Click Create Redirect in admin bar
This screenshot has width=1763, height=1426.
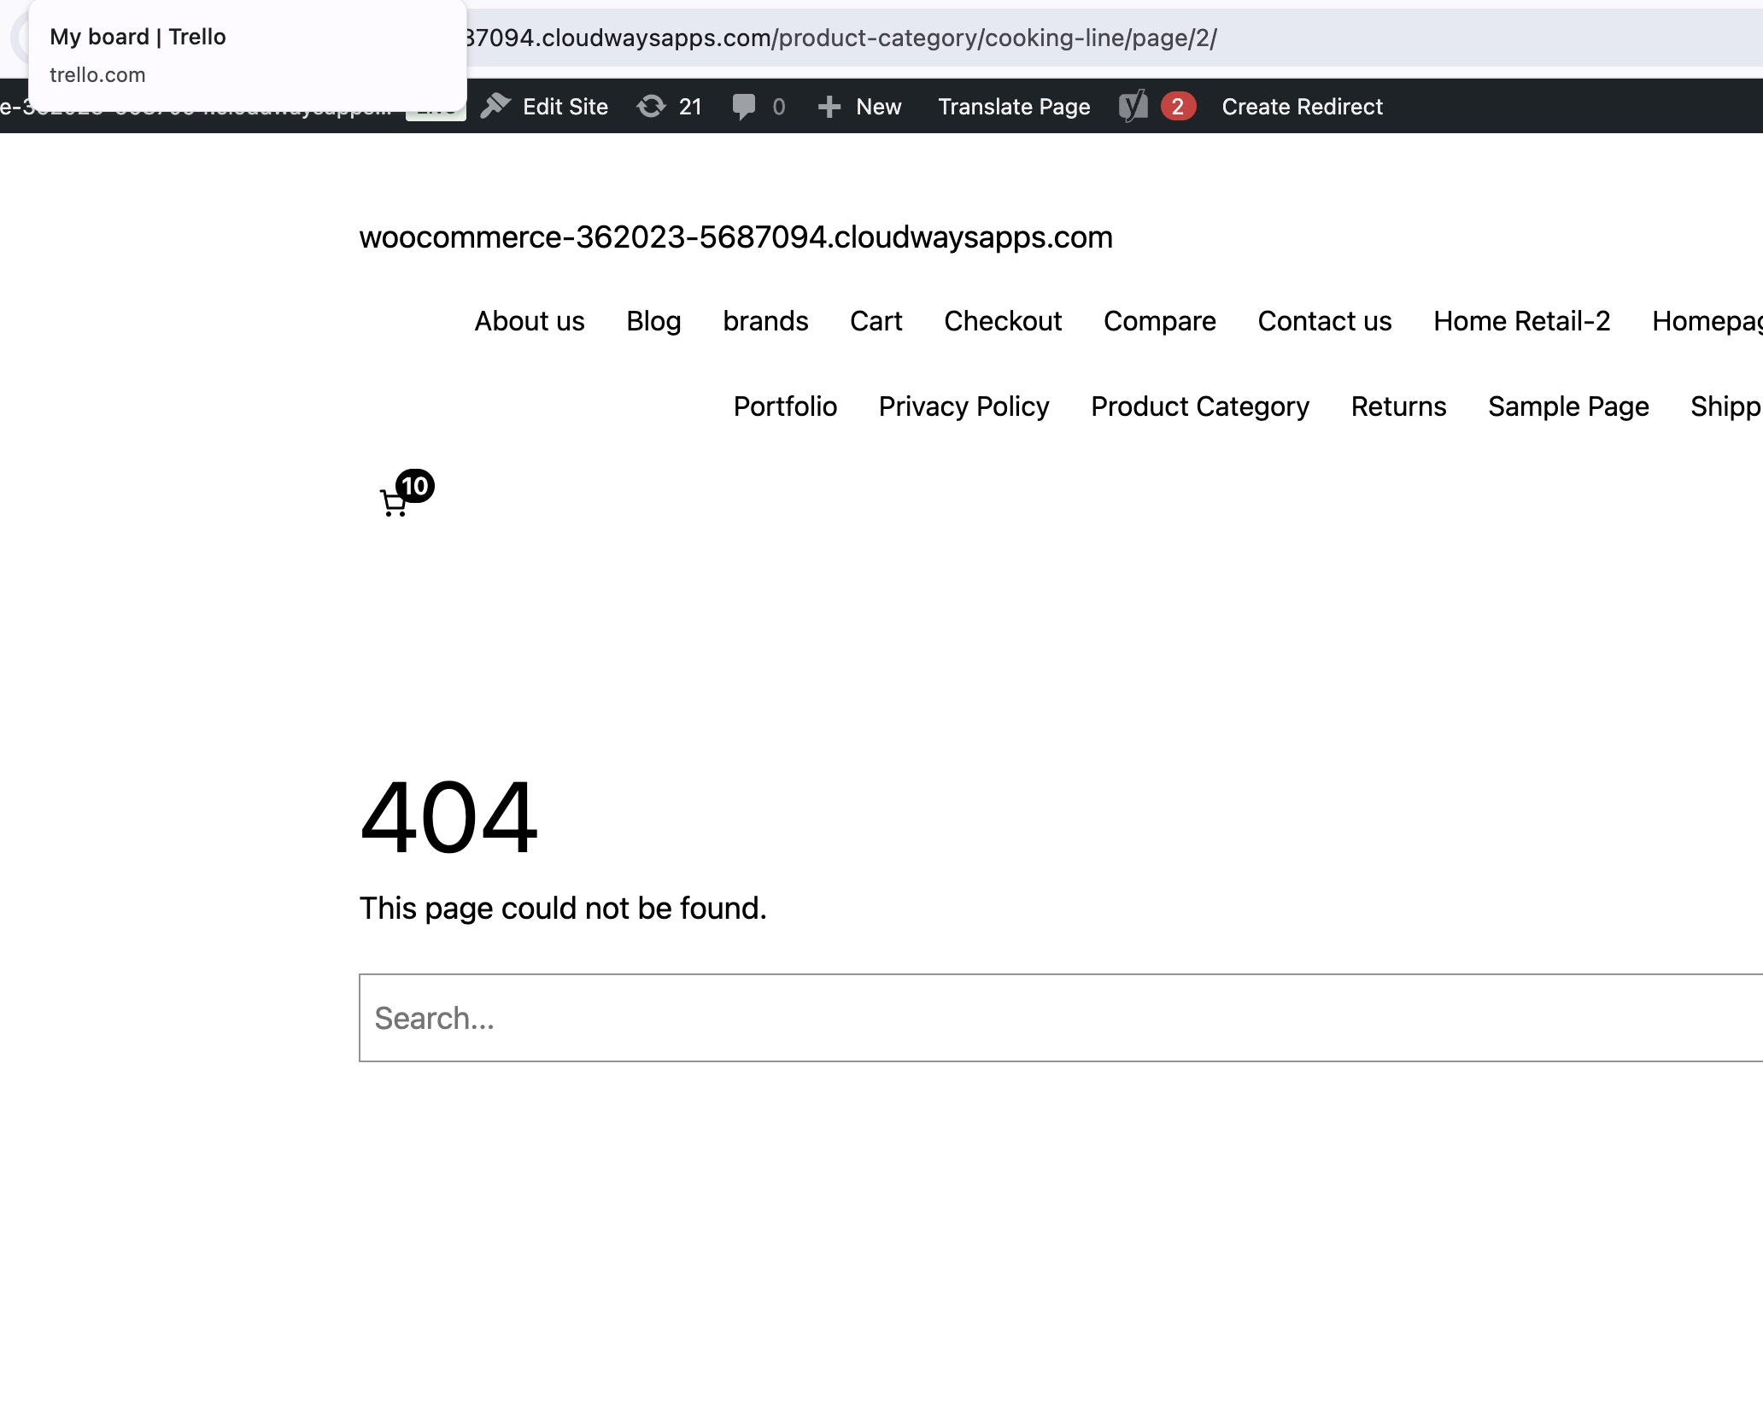[x=1302, y=106]
